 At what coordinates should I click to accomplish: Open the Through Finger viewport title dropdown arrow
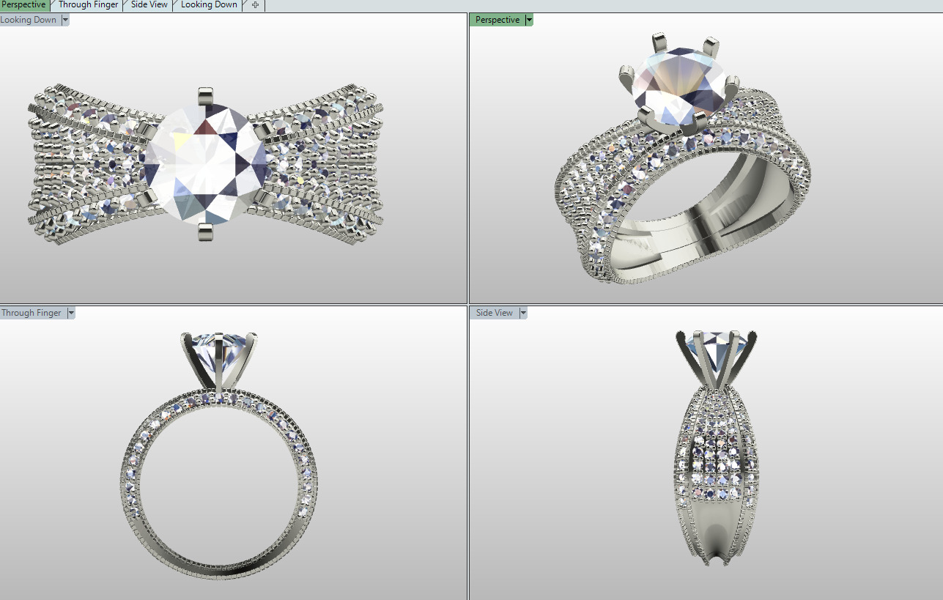(71, 313)
